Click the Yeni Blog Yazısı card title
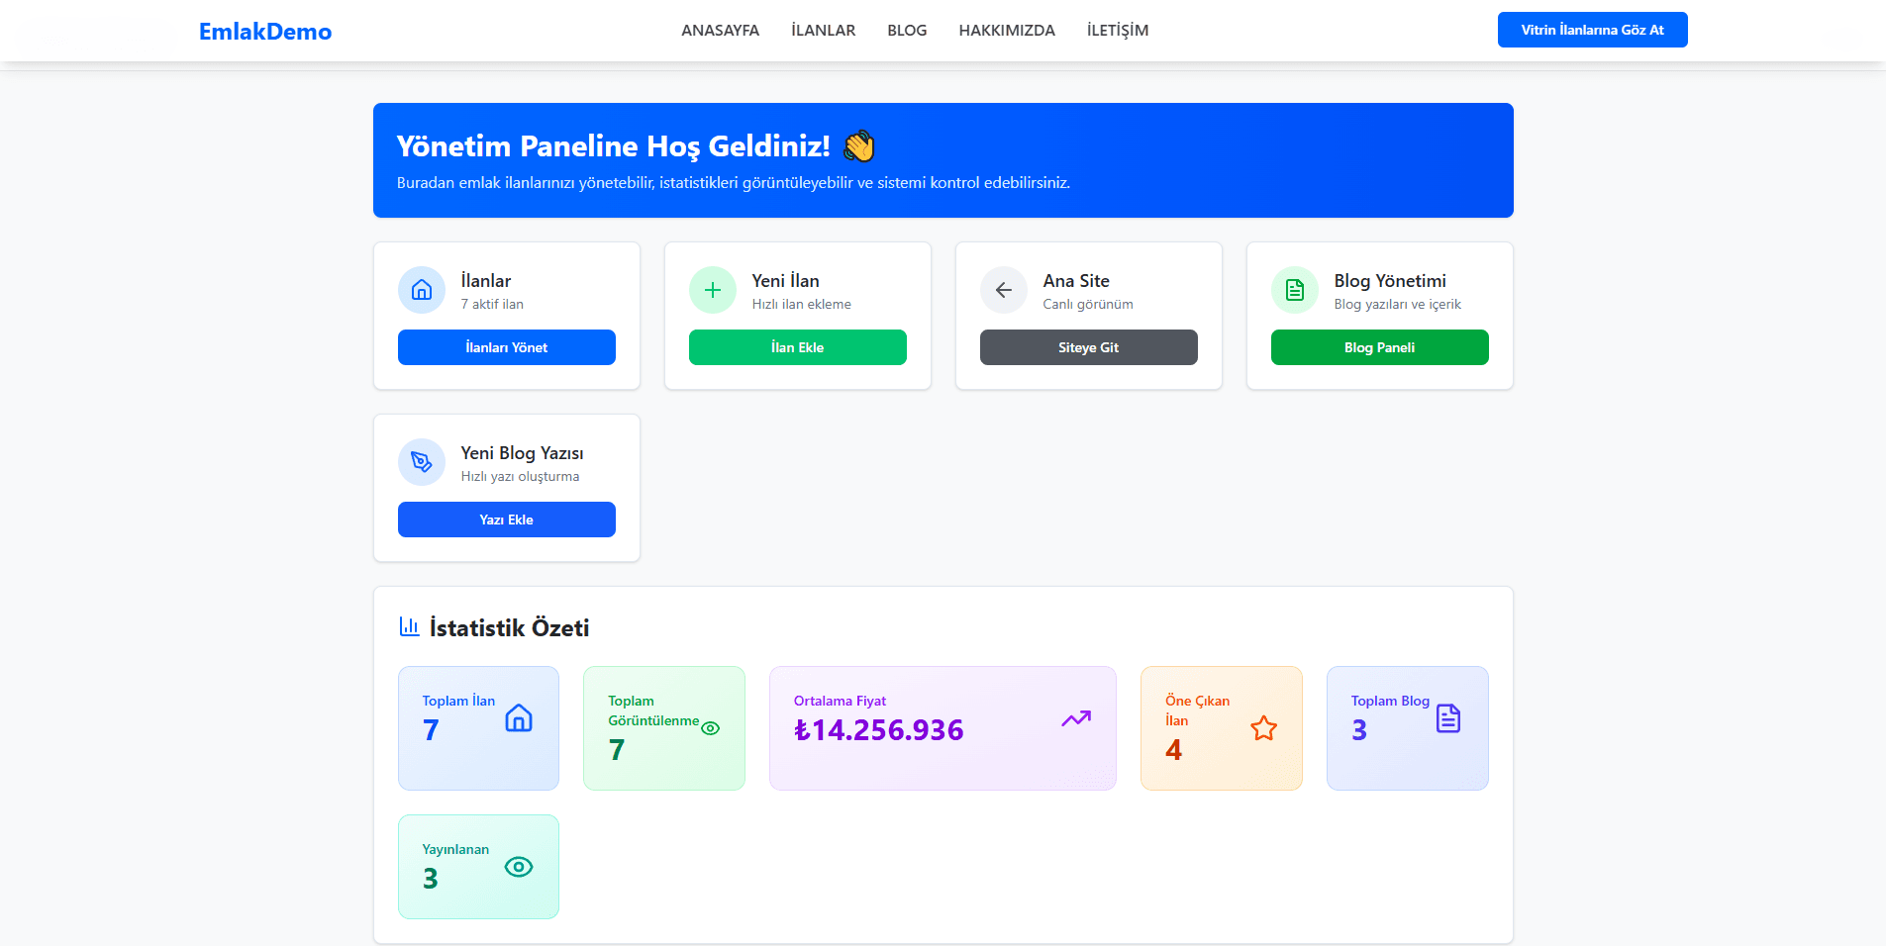Image resolution: width=1886 pixels, height=946 pixels. pos(522,453)
